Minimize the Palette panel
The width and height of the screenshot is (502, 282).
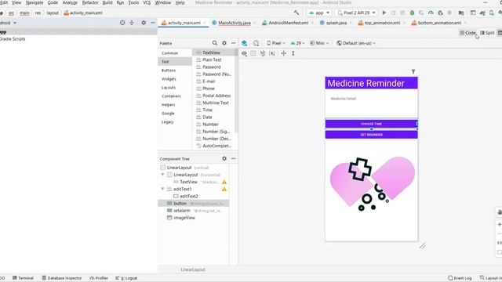pyautogui.click(x=234, y=43)
